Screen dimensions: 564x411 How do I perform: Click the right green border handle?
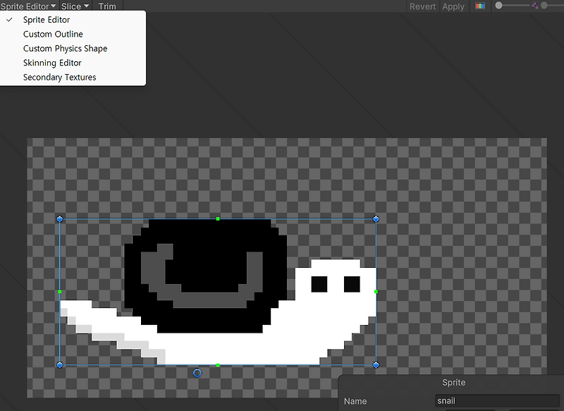tap(376, 292)
